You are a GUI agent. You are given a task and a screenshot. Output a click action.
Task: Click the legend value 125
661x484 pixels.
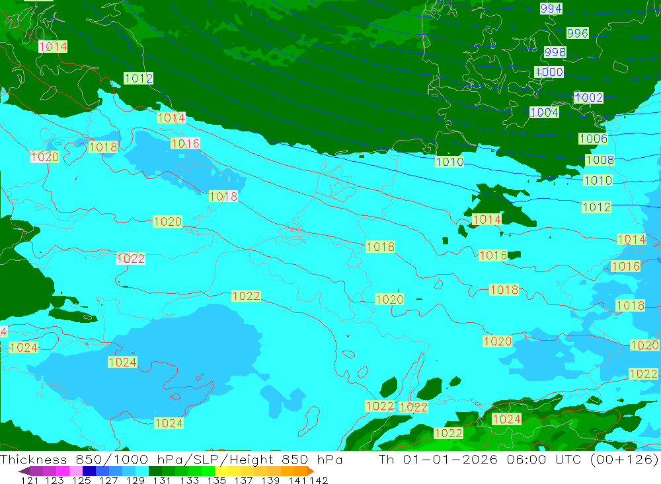click(x=81, y=480)
